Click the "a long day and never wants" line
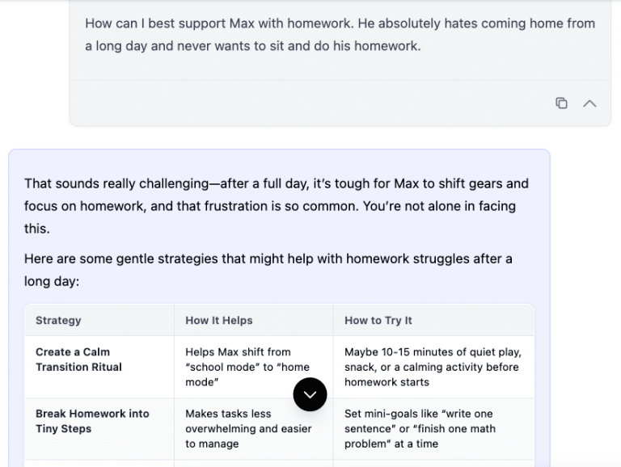Image resolution: width=621 pixels, height=467 pixels. 252,46
